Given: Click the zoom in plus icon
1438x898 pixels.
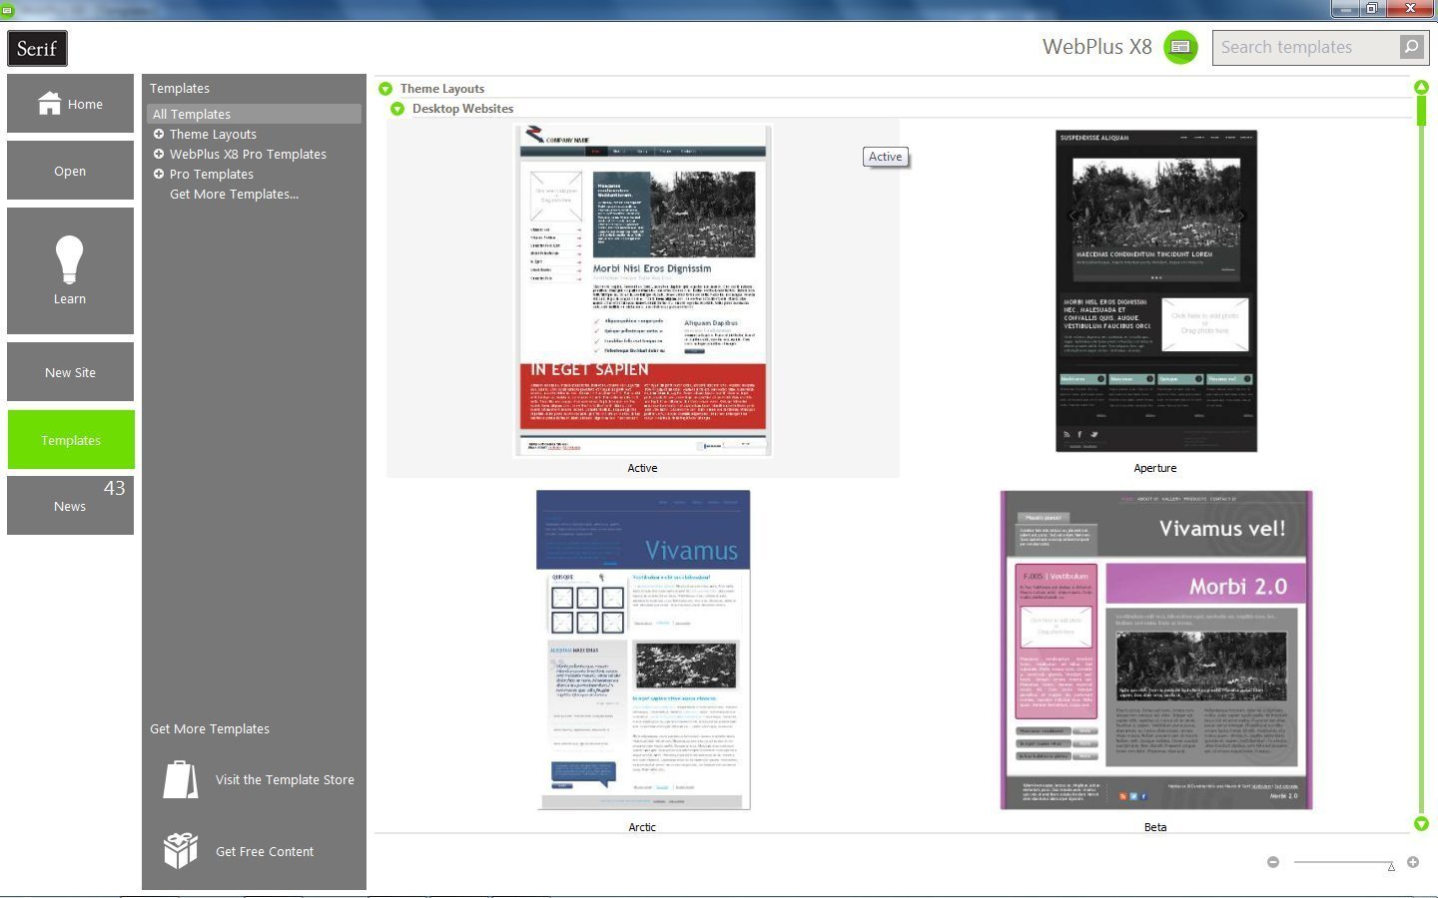Looking at the screenshot, I should pyautogui.click(x=1413, y=862).
